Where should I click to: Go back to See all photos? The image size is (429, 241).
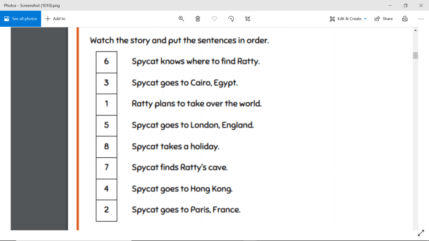[21, 19]
